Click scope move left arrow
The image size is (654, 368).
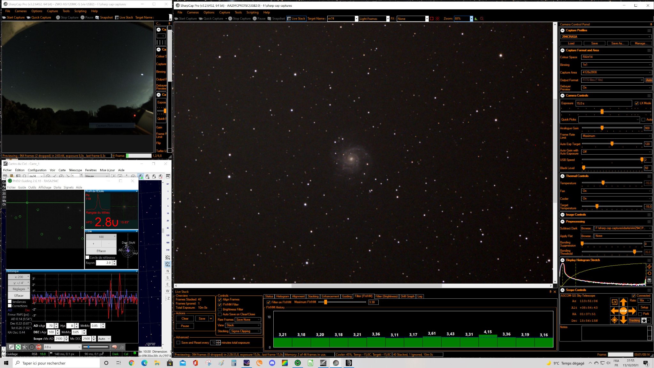click(614, 311)
